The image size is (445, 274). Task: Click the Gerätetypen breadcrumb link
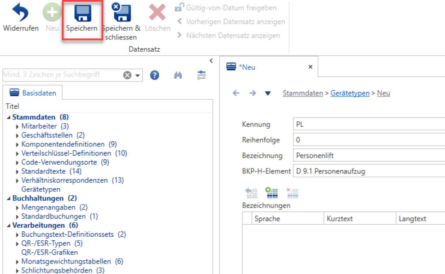coord(350,93)
